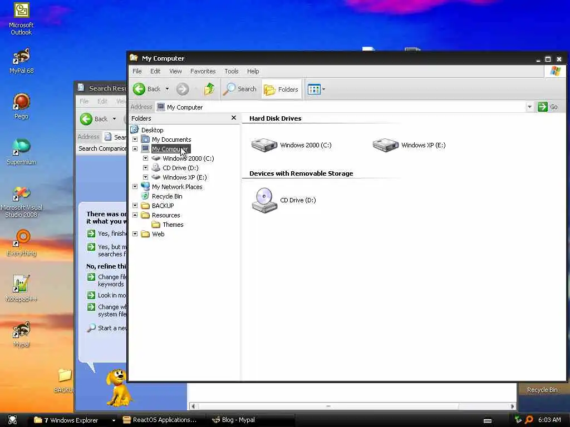This screenshot has height=427, width=570.
Task: Open Notepad++ desktop shortcut
Action: tap(21, 289)
